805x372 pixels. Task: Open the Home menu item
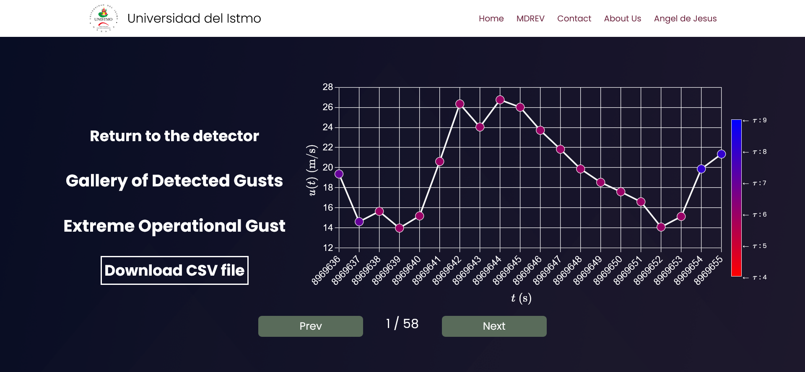(x=491, y=18)
